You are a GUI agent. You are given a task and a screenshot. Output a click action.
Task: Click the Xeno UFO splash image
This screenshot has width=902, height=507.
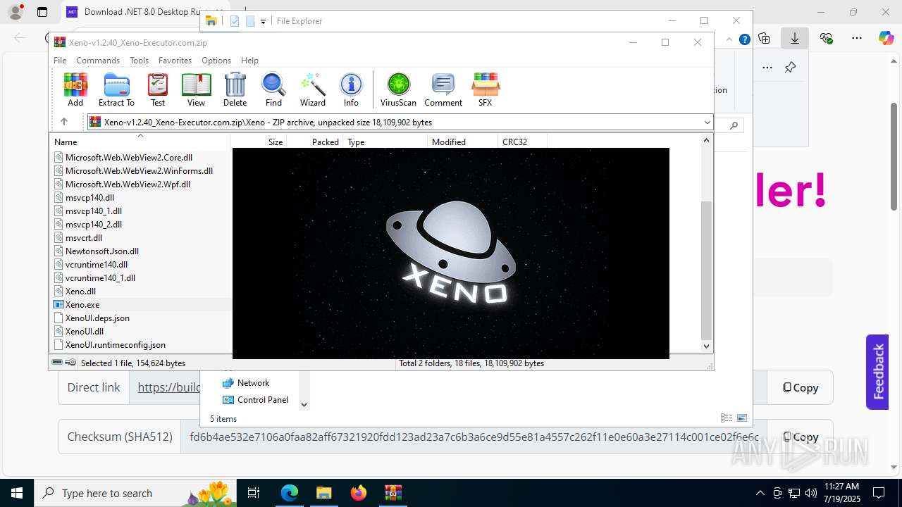[x=451, y=254]
